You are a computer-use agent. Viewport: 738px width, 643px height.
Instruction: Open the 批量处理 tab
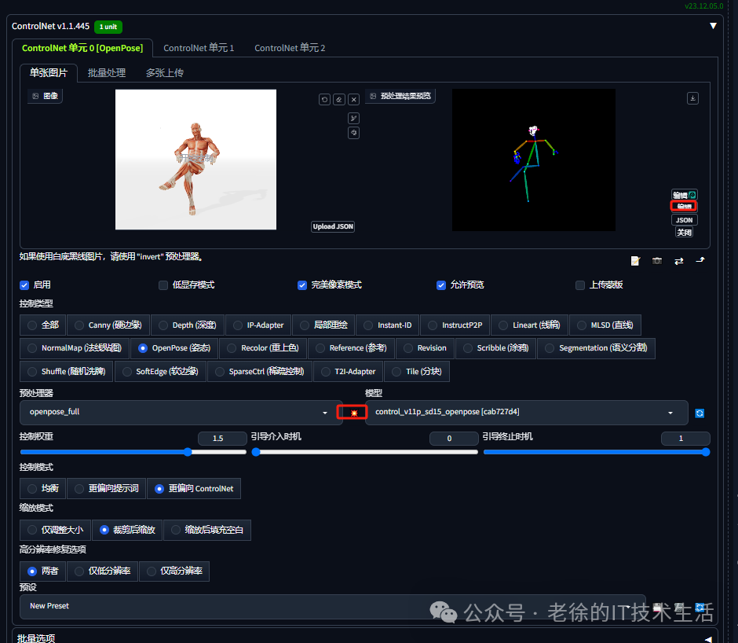(x=106, y=73)
